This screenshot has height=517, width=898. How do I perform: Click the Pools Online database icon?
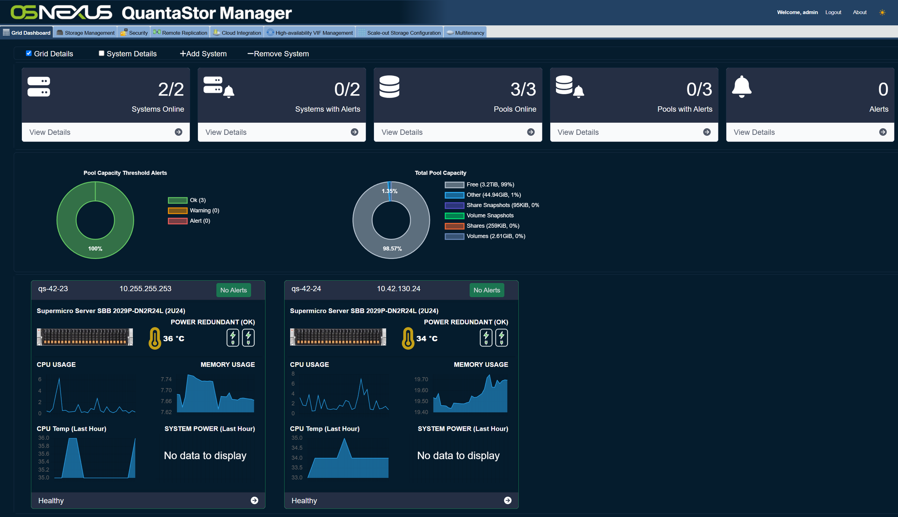click(x=389, y=87)
